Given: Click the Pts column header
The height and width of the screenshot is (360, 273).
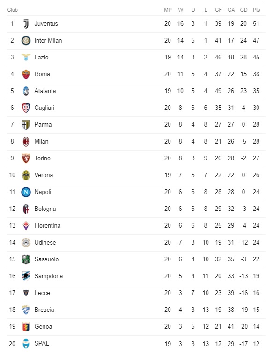Looking at the screenshot, I should (x=256, y=10).
